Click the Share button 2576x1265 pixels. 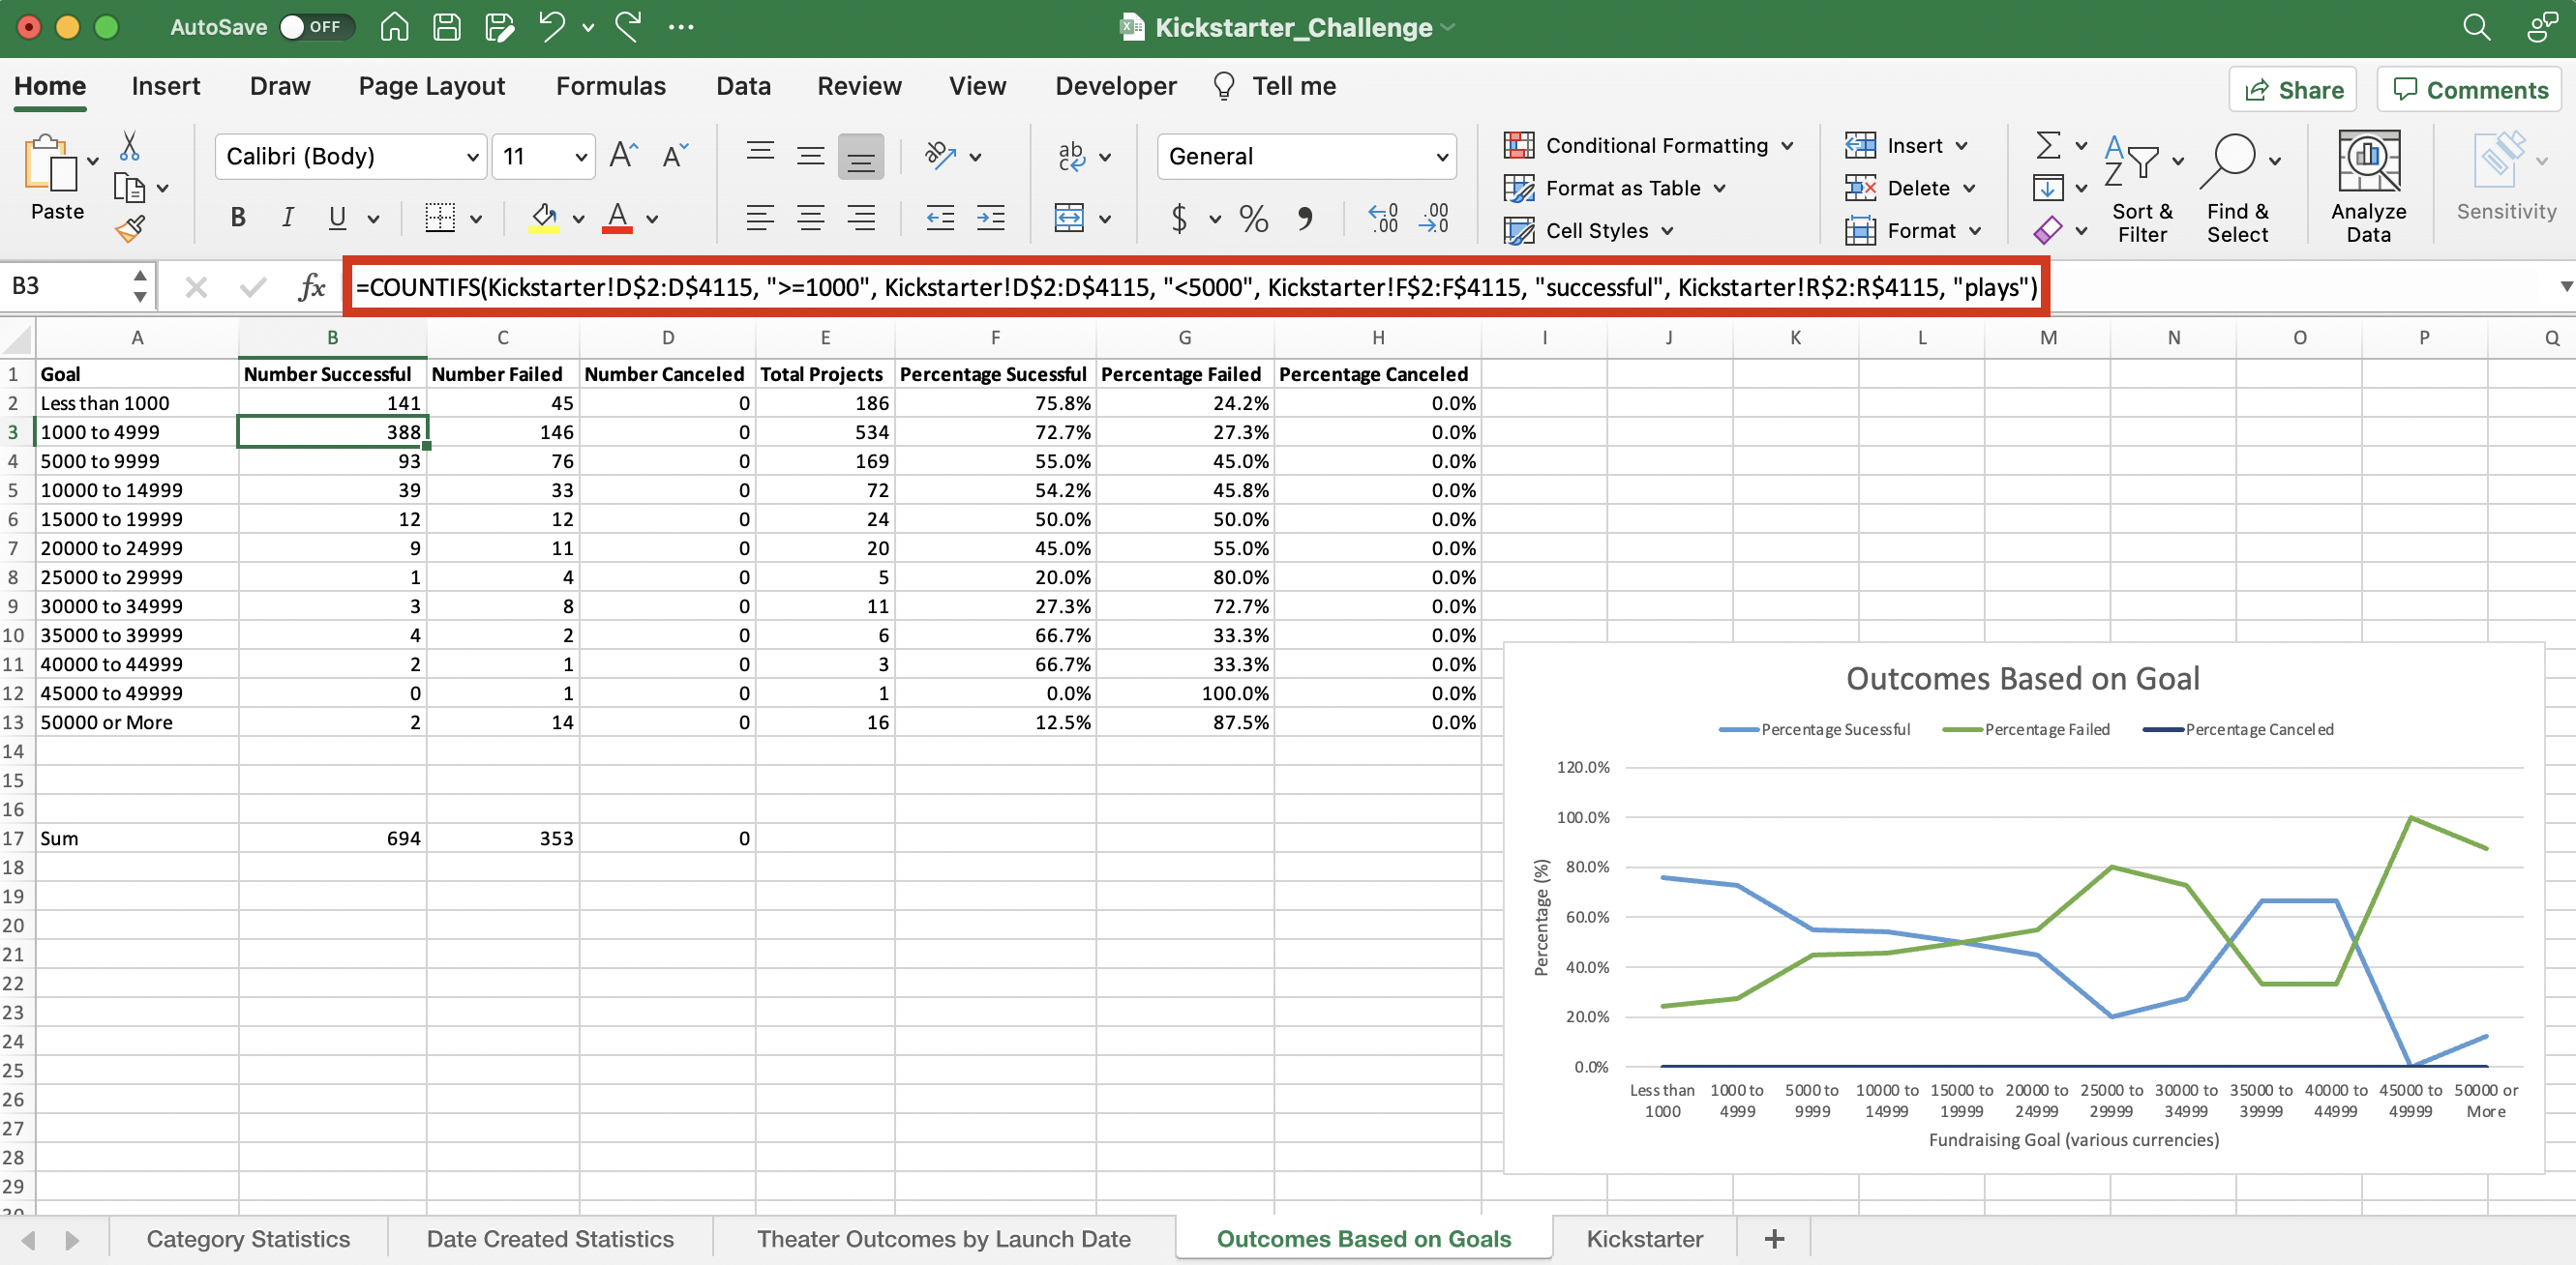2293,89
